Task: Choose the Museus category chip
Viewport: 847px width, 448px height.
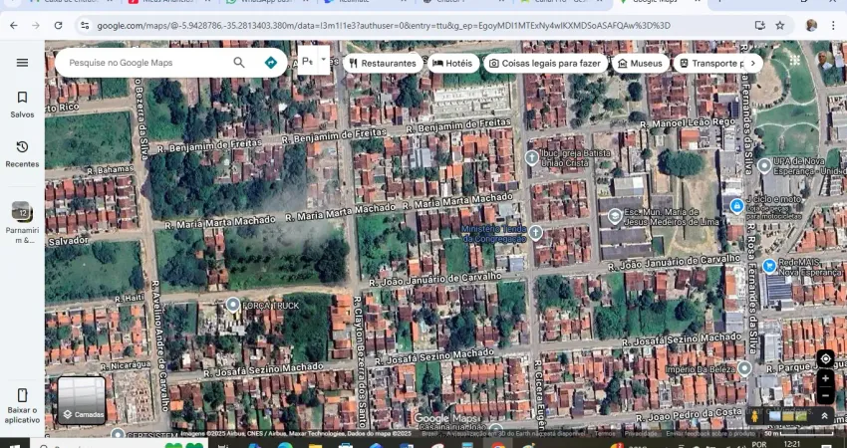Action: click(640, 63)
